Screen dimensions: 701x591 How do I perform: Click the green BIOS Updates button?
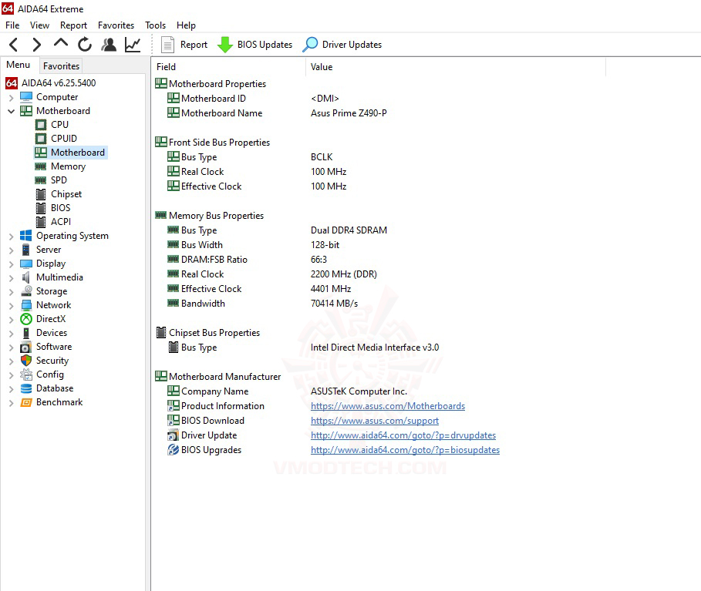[x=254, y=45]
